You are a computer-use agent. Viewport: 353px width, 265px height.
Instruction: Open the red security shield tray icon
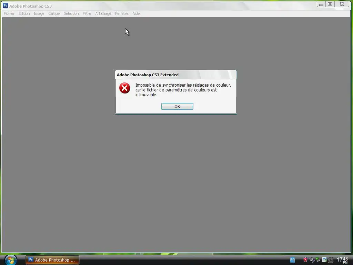pyautogui.click(x=305, y=260)
